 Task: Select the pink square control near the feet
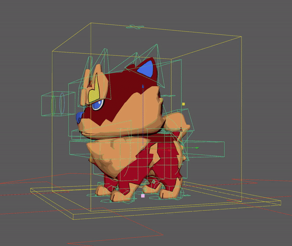point(143,196)
